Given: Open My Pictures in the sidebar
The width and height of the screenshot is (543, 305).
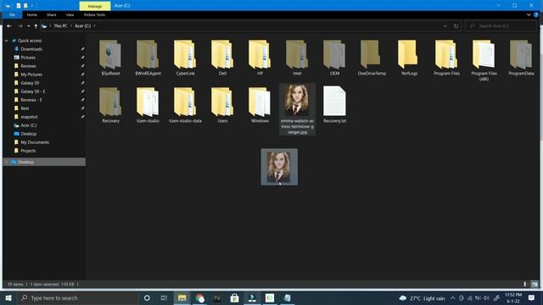Looking at the screenshot, I should pos(31,75).
